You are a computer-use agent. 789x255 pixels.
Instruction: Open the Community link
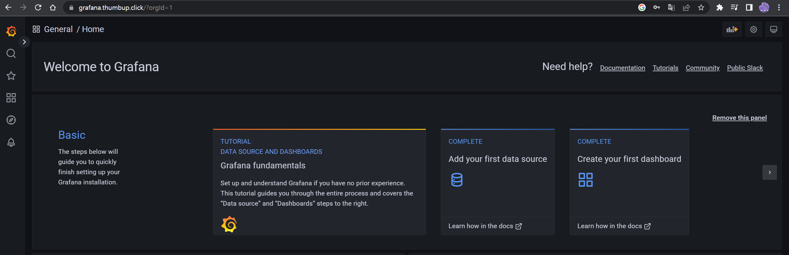[703, 68]
